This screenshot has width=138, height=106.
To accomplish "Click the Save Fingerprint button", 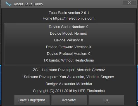I will tap(32, 100).
